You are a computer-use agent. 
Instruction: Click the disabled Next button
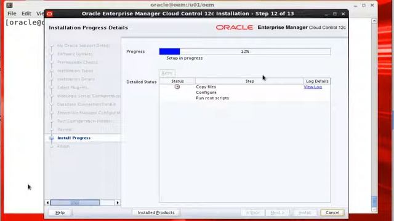click(x=278, y=212)
